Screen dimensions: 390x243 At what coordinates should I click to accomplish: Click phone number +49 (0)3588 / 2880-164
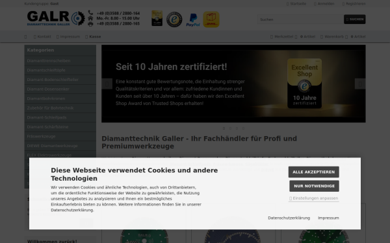[118, 14]
